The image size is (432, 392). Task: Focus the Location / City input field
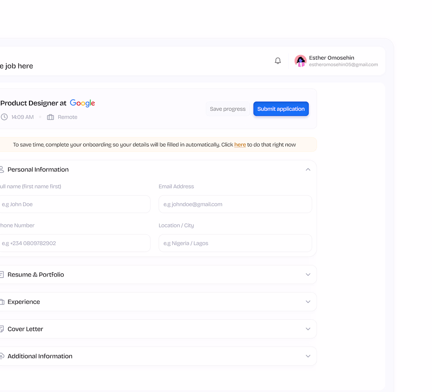pyautogui.click(x=235, y=243)
